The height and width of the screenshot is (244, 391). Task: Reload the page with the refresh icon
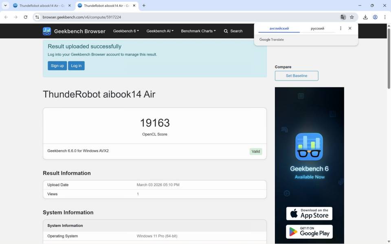(x=26, y=17)
